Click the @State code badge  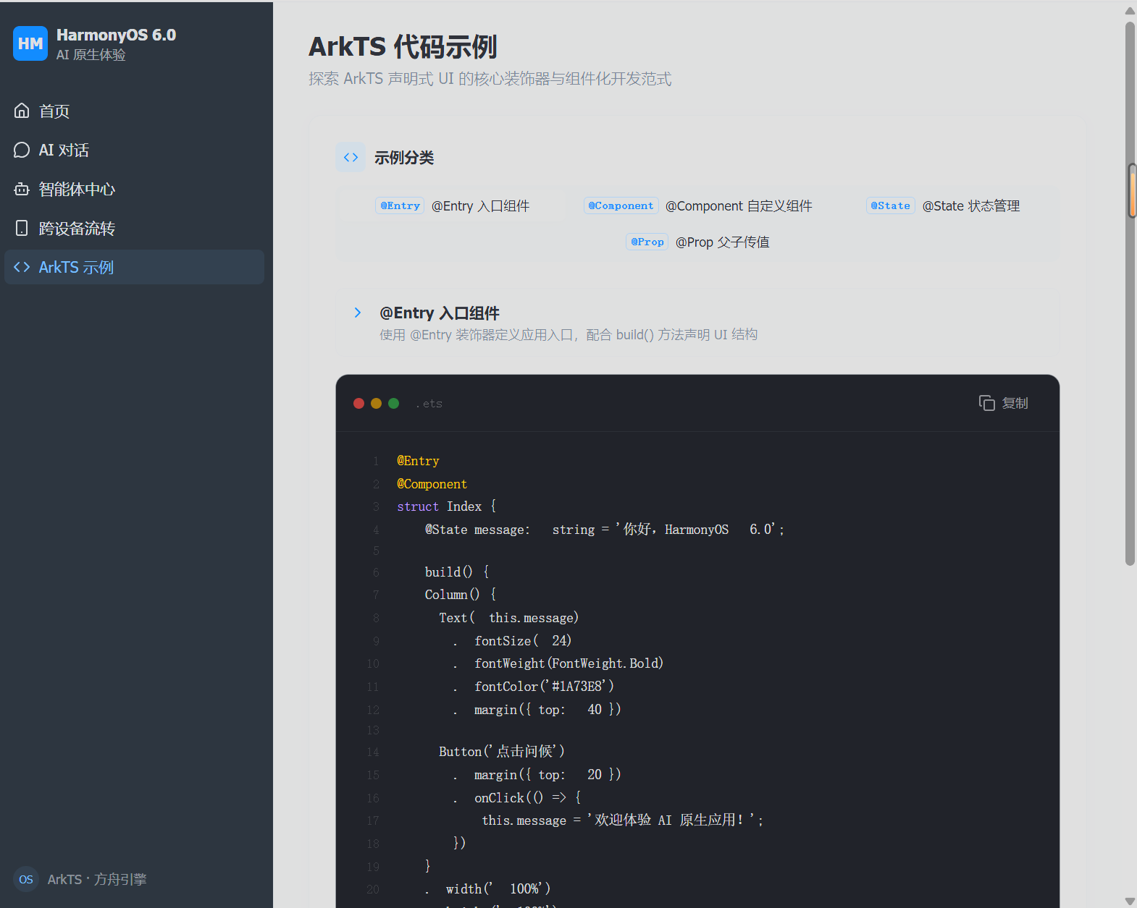pyautogui.click(x=890, y=205)
